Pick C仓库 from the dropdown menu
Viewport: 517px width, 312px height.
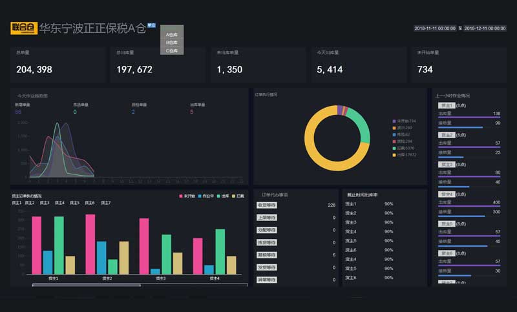(172, 50)
